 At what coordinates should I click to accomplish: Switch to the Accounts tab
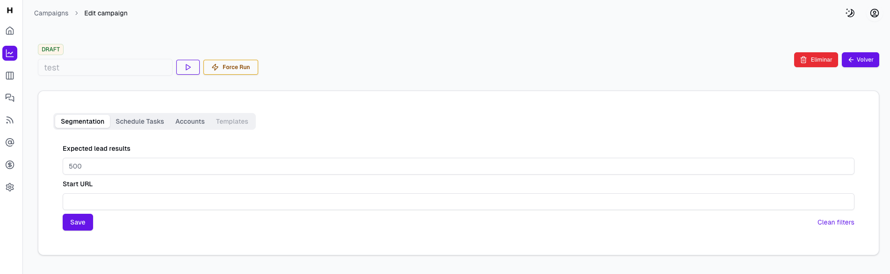(190, 121)
